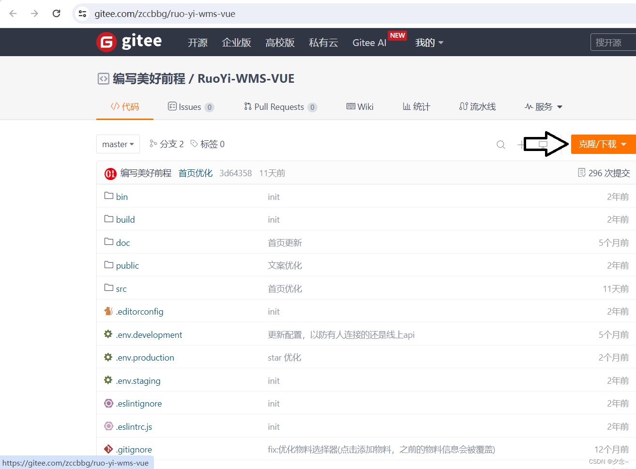This screenshot has width=636, height=469.
Task: Click the build folder icon
Action: [109, 219]
